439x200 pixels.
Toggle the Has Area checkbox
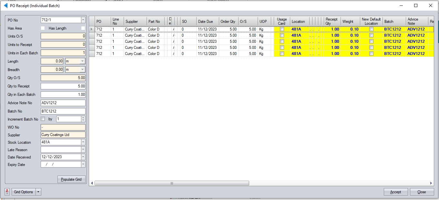coord(43,28)
